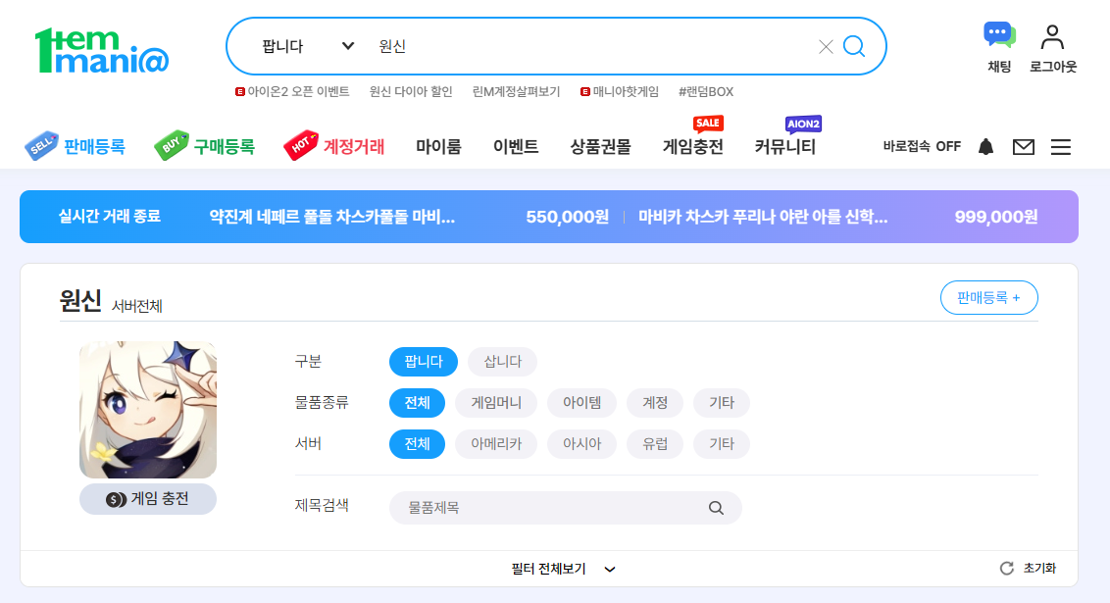Click the 서버전체 label beside 원신

point(137,307)
